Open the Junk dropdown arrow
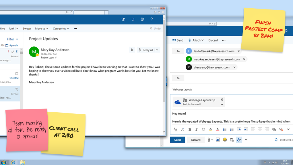Viewport: 293px width, 165px height. tap(17, 29)
